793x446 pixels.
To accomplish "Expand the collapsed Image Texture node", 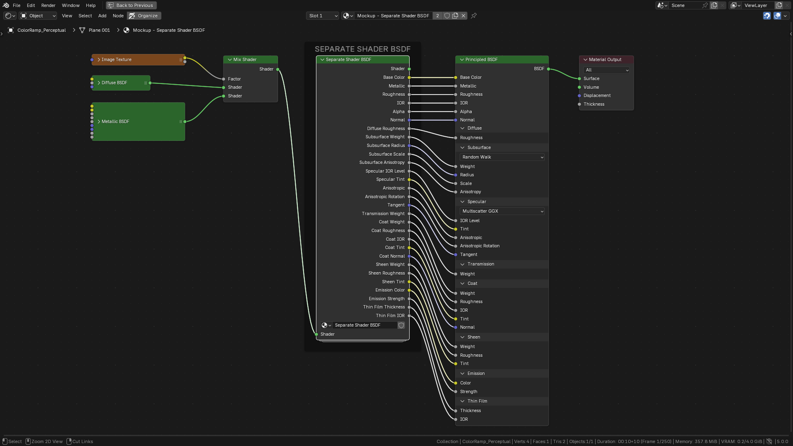I will point(99,60).
